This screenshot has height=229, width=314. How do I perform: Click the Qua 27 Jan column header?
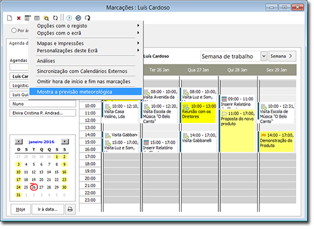[198, 70]
